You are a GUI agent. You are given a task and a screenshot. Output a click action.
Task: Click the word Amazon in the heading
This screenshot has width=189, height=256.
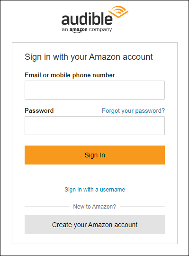105,57
